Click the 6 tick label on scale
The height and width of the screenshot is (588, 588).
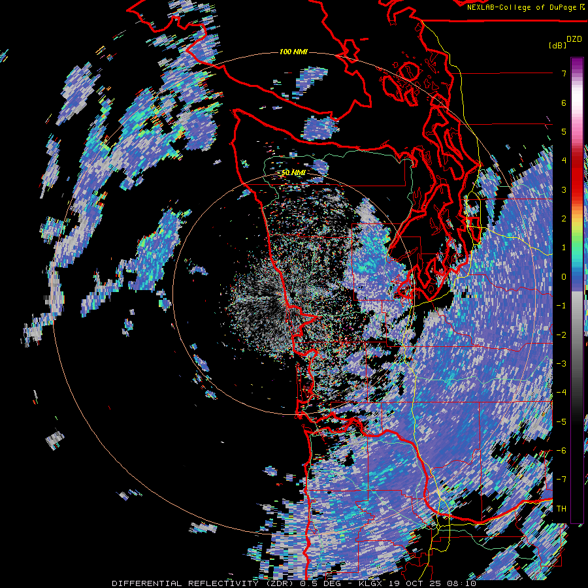[564, 103]
